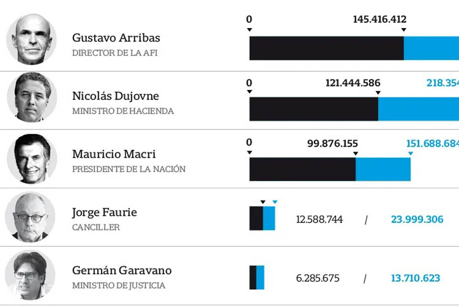Click the value 6.285.675 for Garavano
459x306 pixels.
coord(317,278)
